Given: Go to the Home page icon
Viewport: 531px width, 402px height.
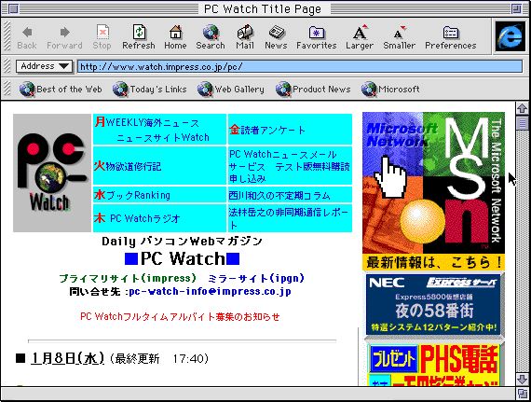Looking at the screenshot, I should pos(175,36).
